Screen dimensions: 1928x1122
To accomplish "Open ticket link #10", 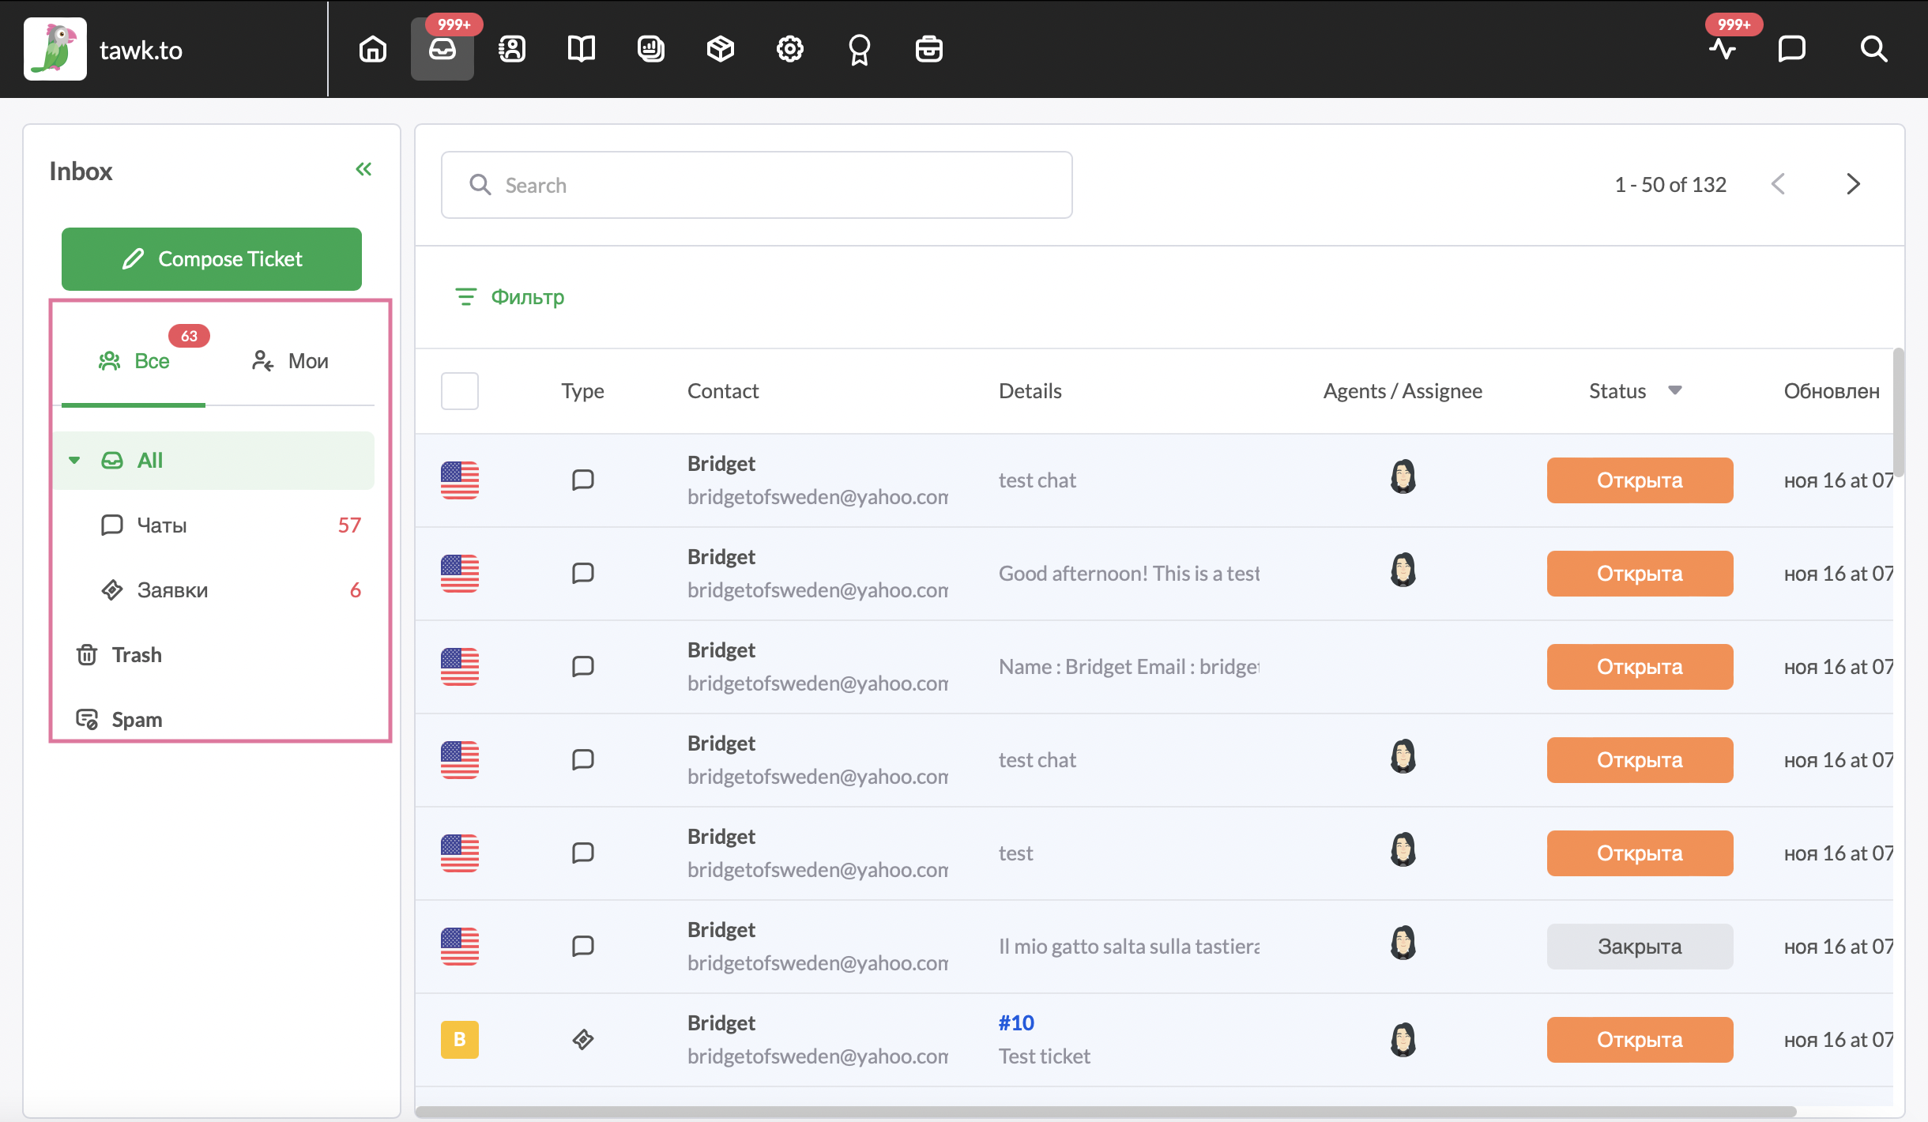I will [1016, 1022].
